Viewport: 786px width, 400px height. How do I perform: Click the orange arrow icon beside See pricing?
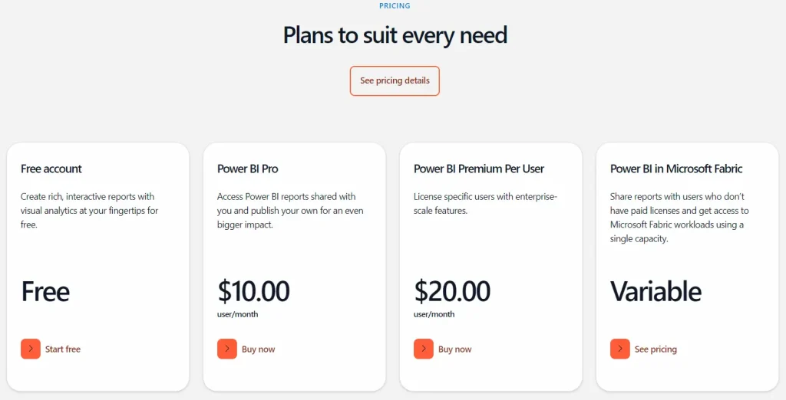(620, 349)
